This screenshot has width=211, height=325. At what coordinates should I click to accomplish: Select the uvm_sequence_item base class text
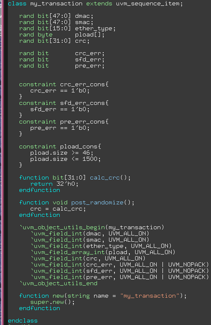[x=148, y=4]
